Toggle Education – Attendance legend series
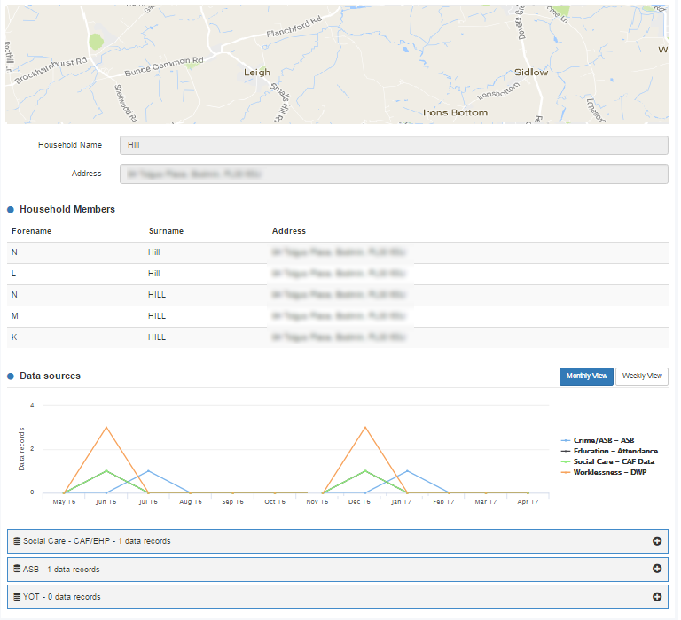Image resolution: width=681 pixels, height=620 pixels. pos(609,451)
